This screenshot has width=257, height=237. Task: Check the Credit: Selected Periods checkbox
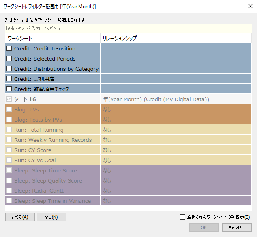point(9,59)
